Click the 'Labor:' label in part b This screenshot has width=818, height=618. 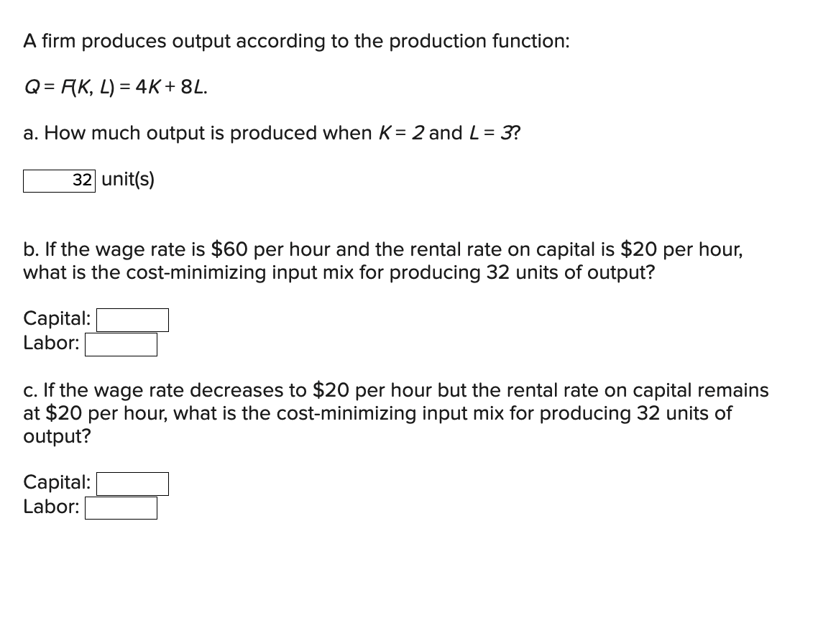[51, 343]
